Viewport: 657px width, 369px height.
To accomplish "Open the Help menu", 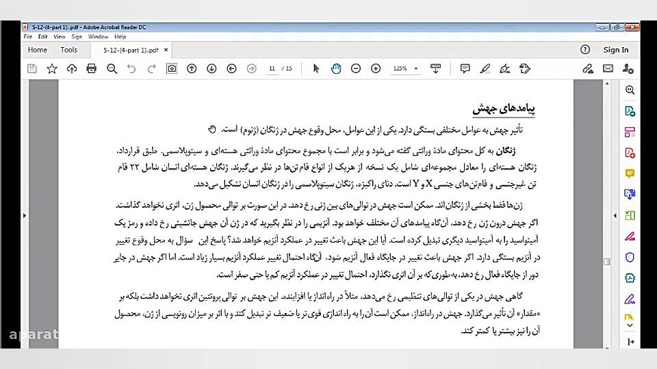I will pyautogui.click(x=120, y=37).
